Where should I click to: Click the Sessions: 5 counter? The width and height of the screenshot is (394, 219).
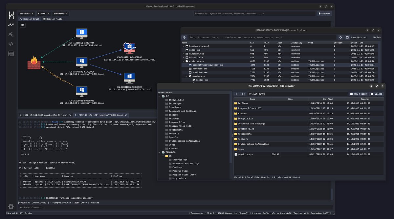click(26, 14)
